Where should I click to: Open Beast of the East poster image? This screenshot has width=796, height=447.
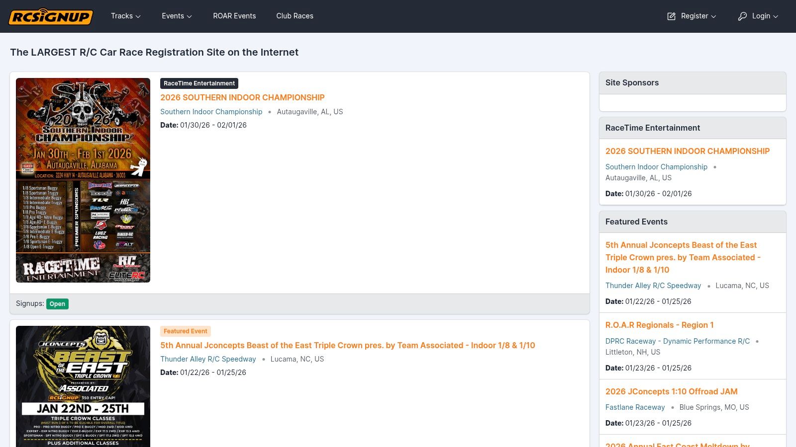(x=83, y=386)
